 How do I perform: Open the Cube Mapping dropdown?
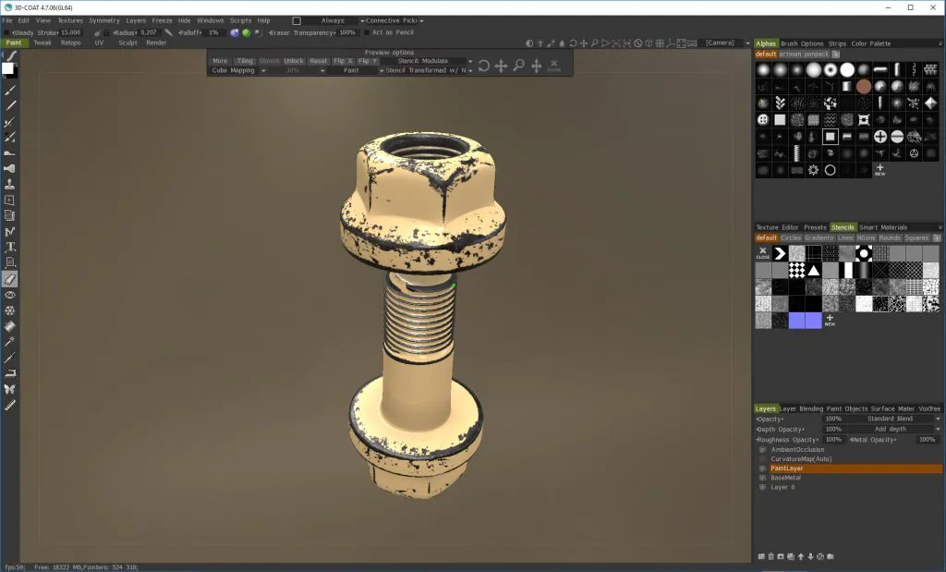[239, 70]
